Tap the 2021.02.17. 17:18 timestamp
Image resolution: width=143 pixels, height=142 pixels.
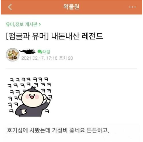point(39,58)
